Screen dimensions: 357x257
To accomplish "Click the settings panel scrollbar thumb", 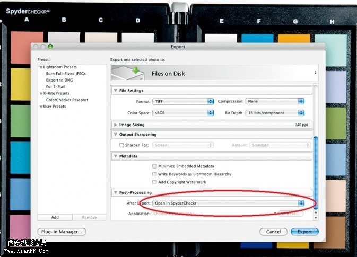I will tap(316, 173).
